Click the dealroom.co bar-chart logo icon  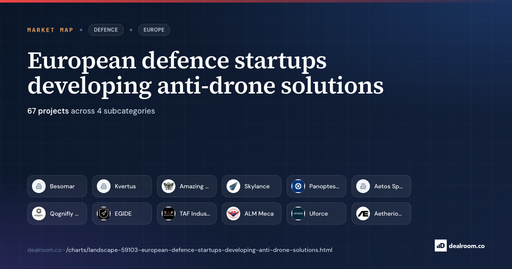coord(440,246)
